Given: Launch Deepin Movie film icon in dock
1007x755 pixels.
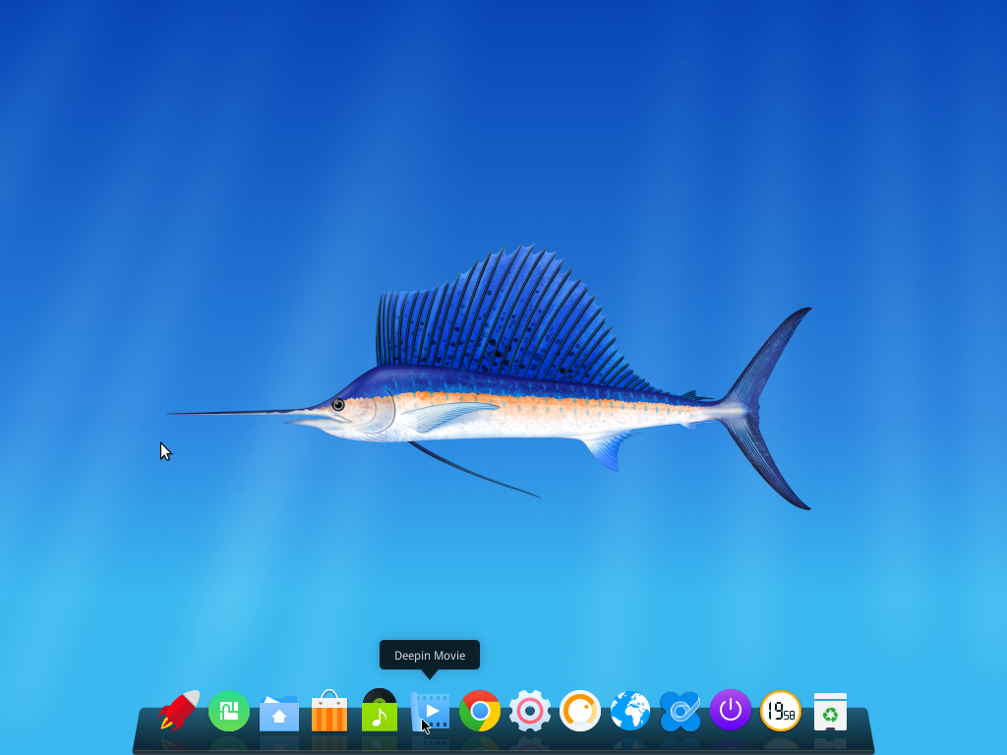Looking at the screenshot, I should coord(430,712).
